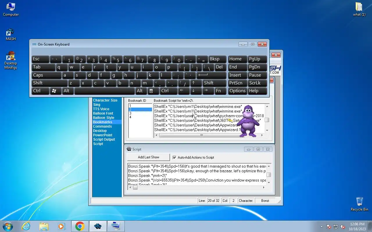Screen dimensions: 372x232
Task: Select Character Size in sidebar
Action: coord(105,100)
